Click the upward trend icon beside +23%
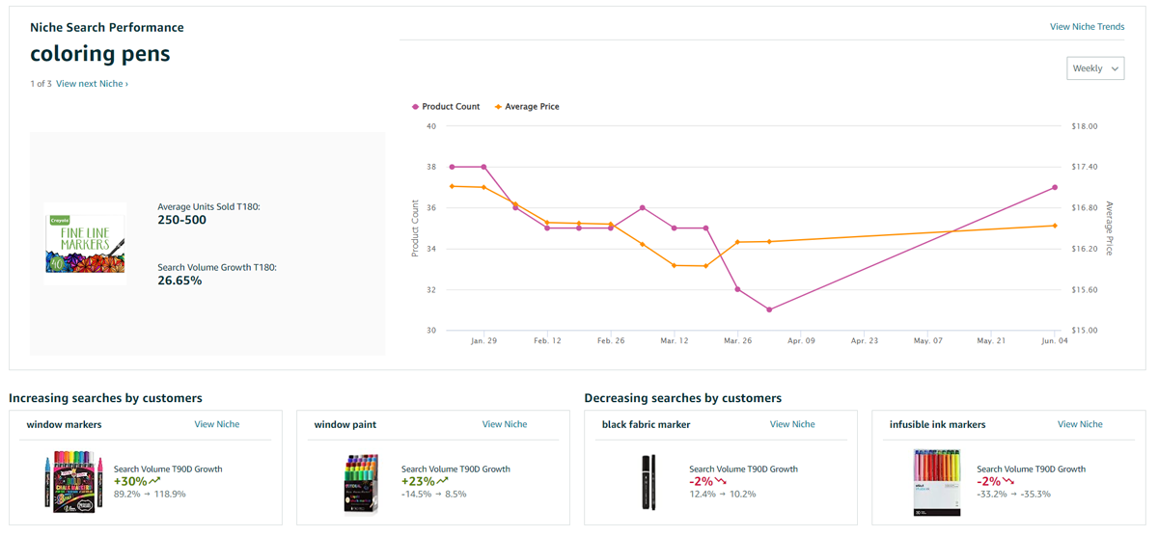The width and height of the screenshot is (1158, 536). click(443, 480)
